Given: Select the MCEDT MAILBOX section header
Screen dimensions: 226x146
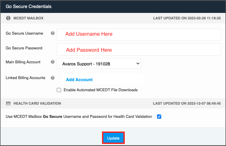Looking at the screenshot, I should pyautogui.click(x=28, y=18).
